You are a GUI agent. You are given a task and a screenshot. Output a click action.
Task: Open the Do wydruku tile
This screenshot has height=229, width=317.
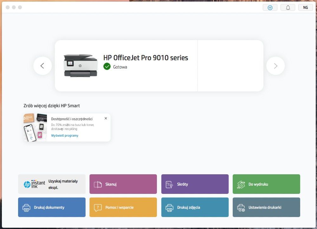(x=267, y=184)
